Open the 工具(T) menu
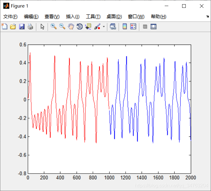This screenshot has height=191, width=211. pos(93,17)
